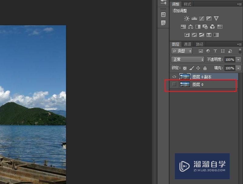Add a Threshold adjustment layer
The image size is (243, 184).
pyautogui.click(x=201, y=35)
